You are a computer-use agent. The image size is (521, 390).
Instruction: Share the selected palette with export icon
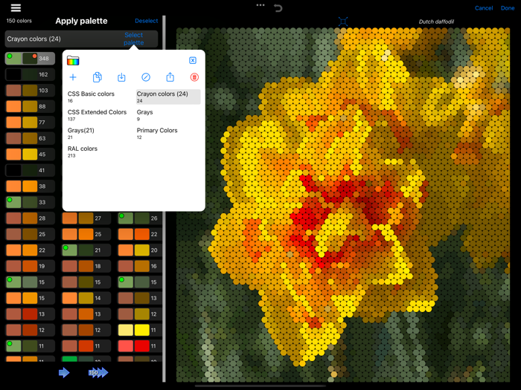170,77
